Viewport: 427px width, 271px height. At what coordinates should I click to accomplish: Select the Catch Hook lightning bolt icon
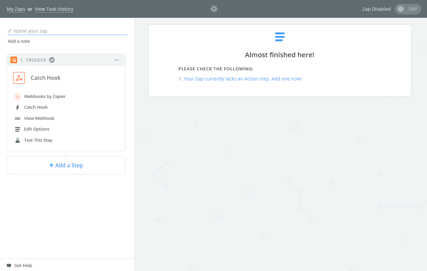coord(18,107)
